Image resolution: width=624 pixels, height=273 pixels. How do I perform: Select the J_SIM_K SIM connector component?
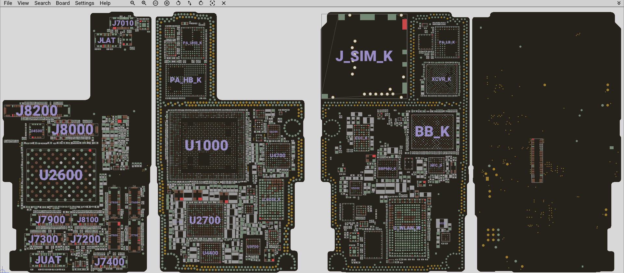click(x=364, y=56)
